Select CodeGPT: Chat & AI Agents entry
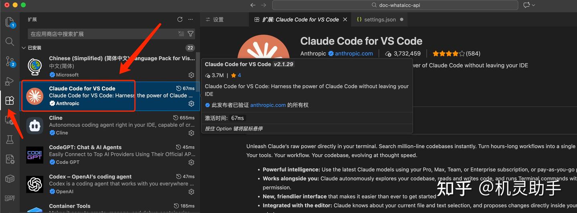Viewport: 577px width, 213px height. pyautogui.click(x=109, y=155)
